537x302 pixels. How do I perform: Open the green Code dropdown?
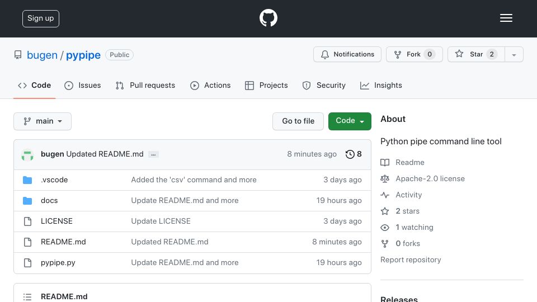coord(350,121)
